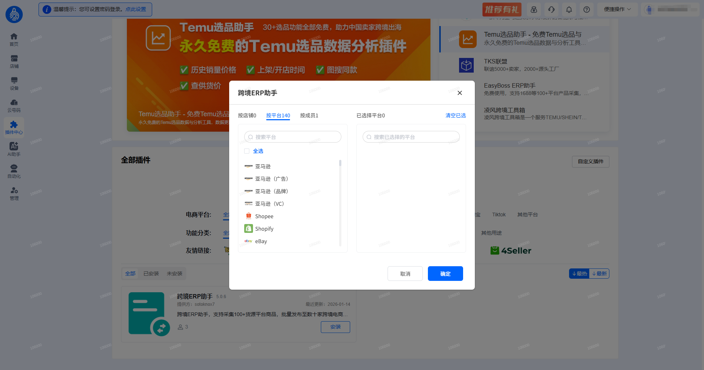Open the Devices (设备) sidebar icon
Viewport: 704px width, 370px height.
pos(14,83)
